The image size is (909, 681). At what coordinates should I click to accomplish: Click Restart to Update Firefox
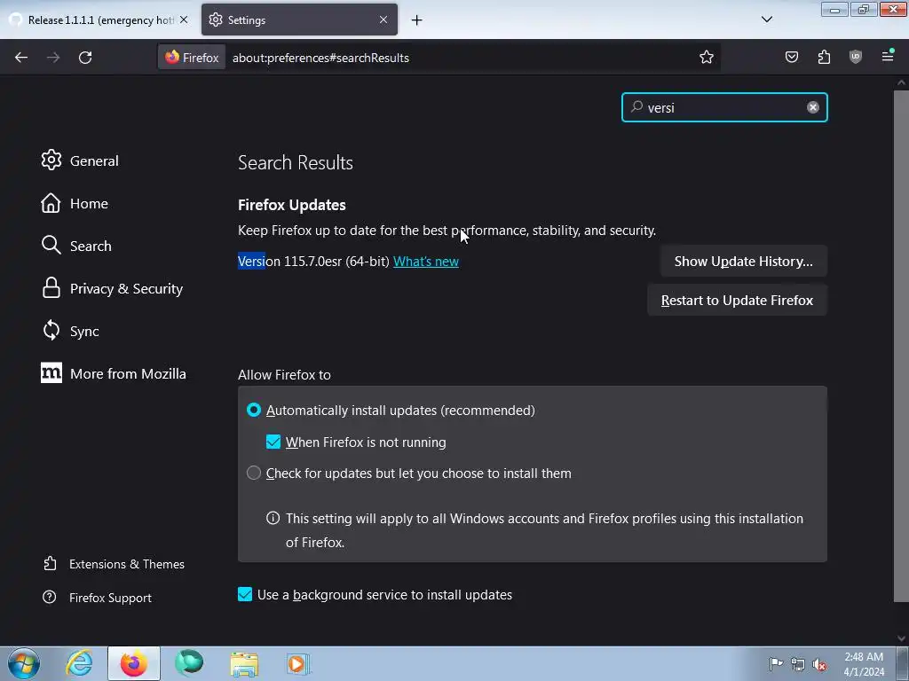(x=737, y=300)
